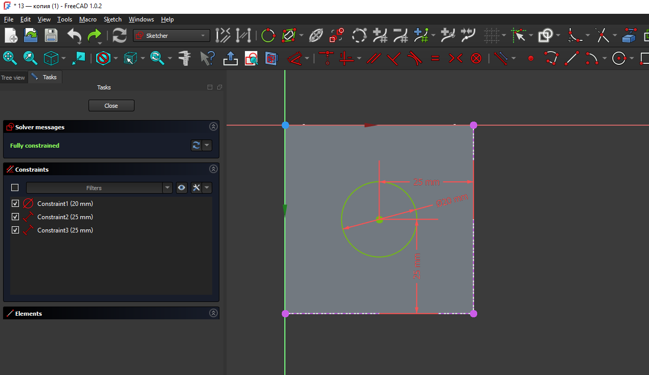Open the Edit menu
Viewport: 649px width, 375px height.
26,19
